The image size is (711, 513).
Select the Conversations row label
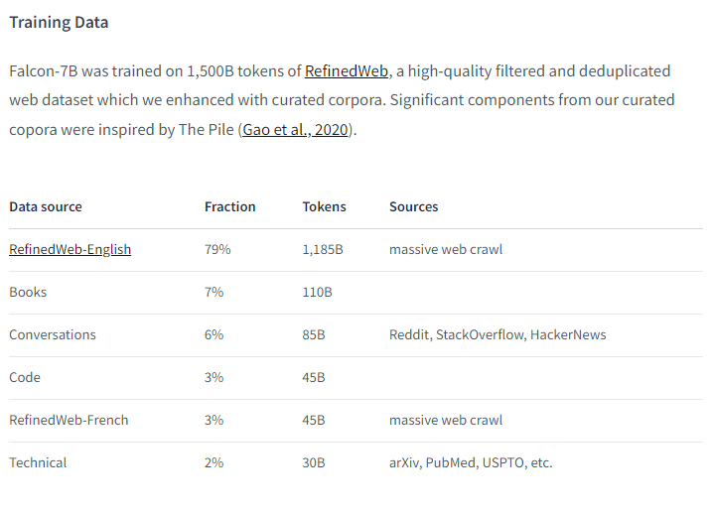[x=53, y=334]
